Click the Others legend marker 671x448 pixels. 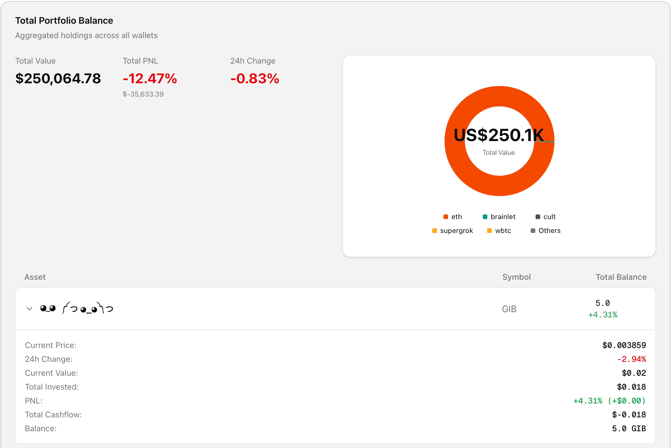[x=532, y=230]
